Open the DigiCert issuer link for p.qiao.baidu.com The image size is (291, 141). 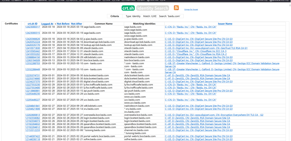(x=198, y=39)
